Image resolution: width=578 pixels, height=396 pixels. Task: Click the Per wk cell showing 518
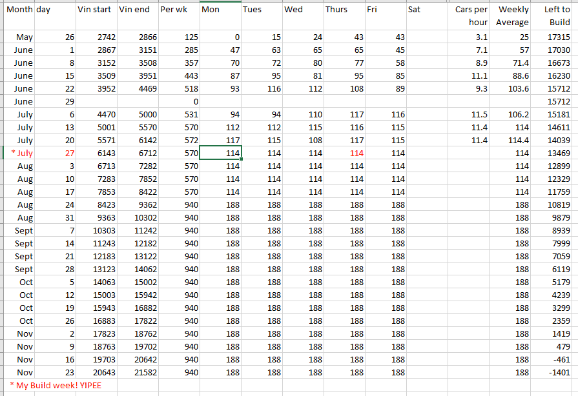(x=178, y=88)
